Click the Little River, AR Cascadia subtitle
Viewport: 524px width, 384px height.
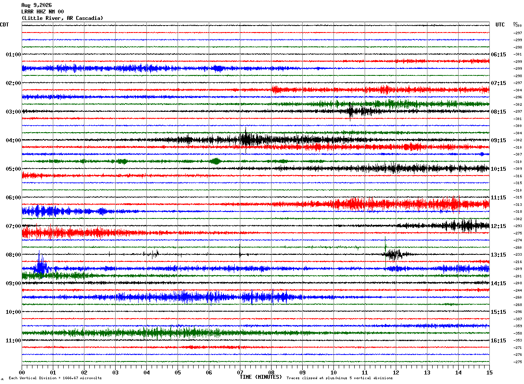[x=62, y=18]
